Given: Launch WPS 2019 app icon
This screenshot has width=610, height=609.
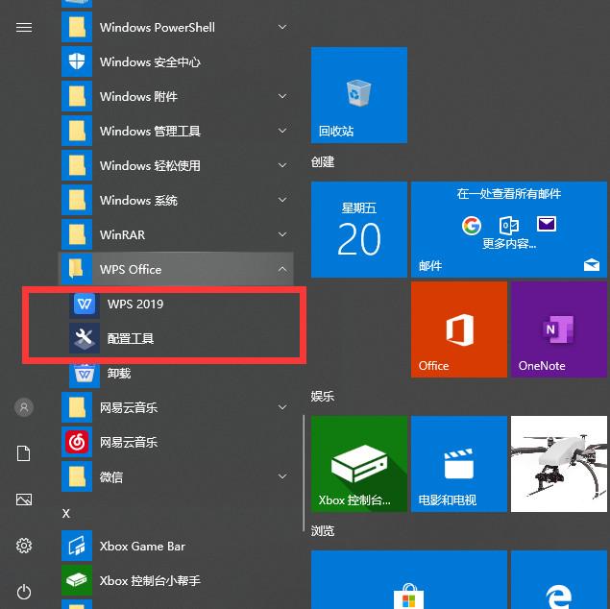Looking at the screenshot, I should pos(85,304).
